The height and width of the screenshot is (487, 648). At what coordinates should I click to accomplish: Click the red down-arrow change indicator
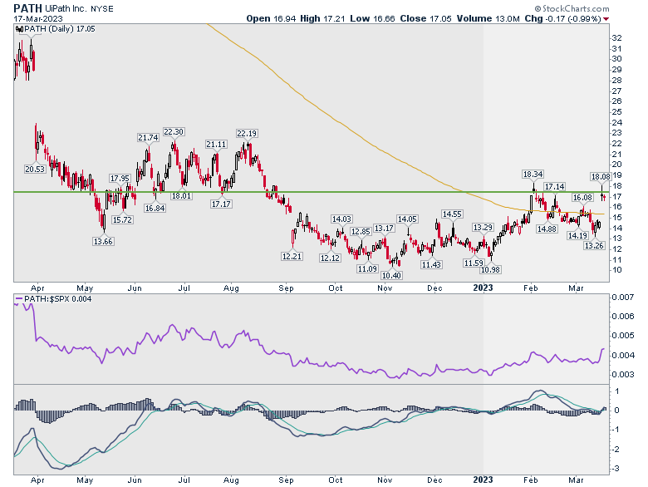coord(606,19)
